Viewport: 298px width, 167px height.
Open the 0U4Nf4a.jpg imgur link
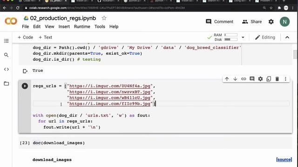pos(110,86)
